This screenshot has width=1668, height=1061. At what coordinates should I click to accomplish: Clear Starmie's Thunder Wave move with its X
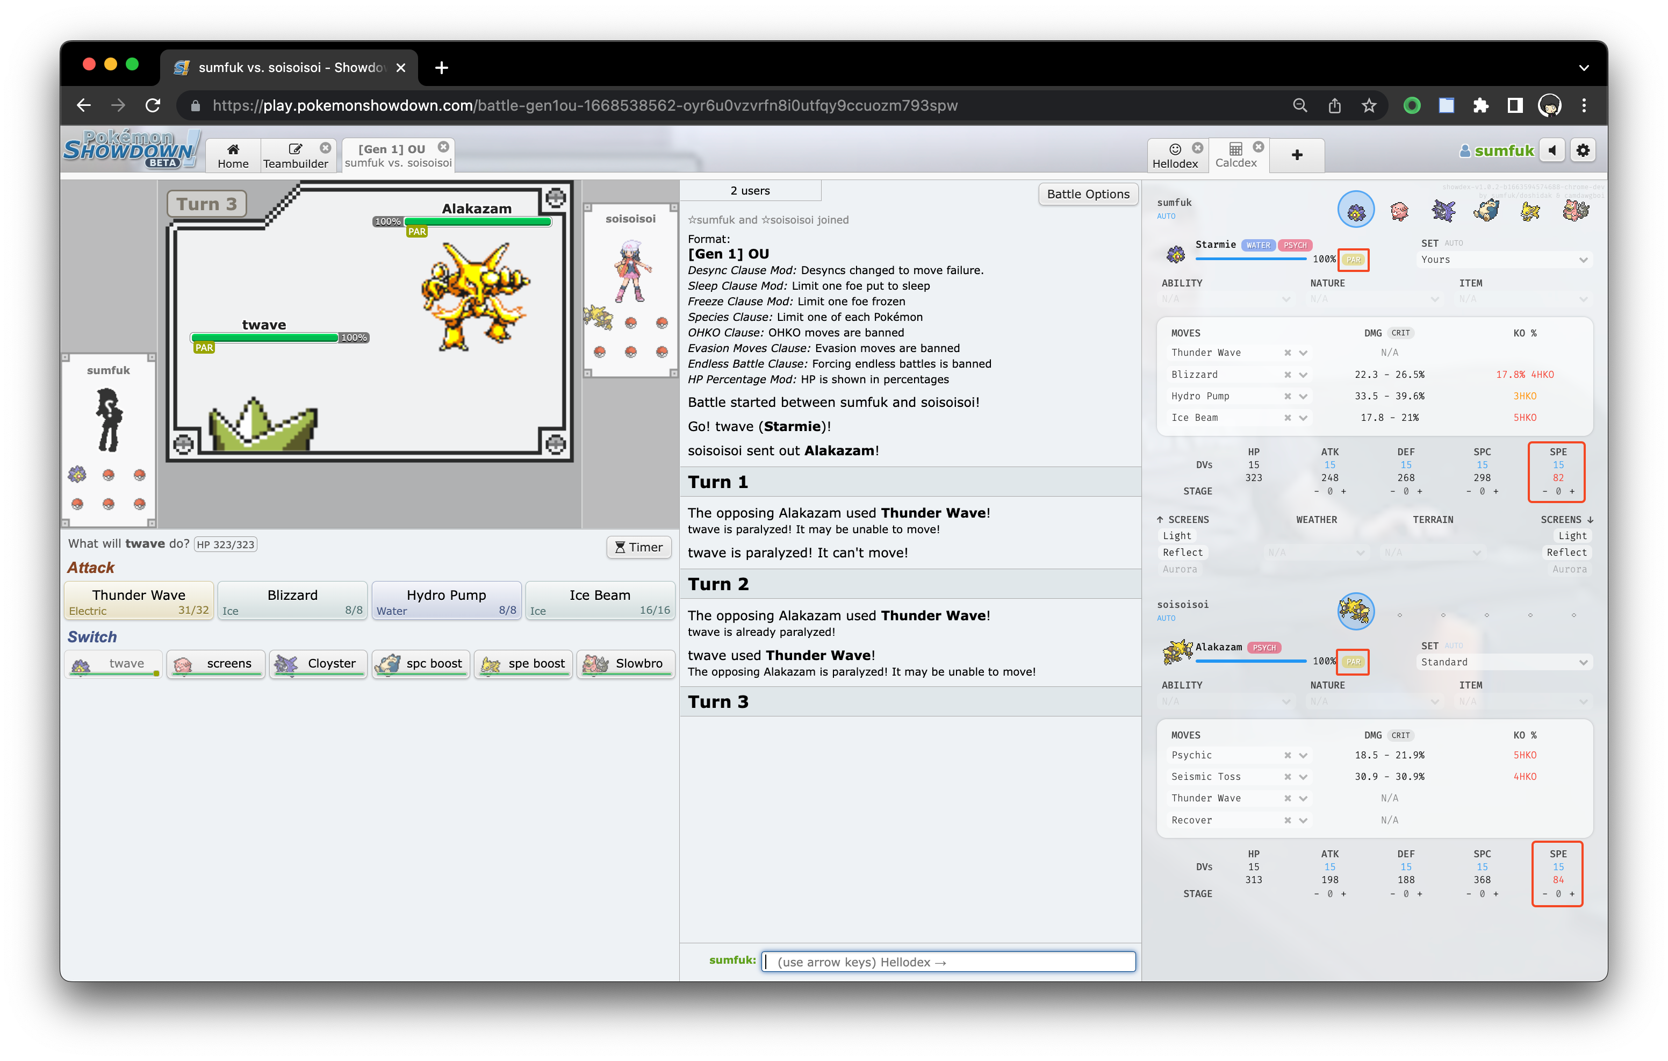click(x=1287, y=353)
